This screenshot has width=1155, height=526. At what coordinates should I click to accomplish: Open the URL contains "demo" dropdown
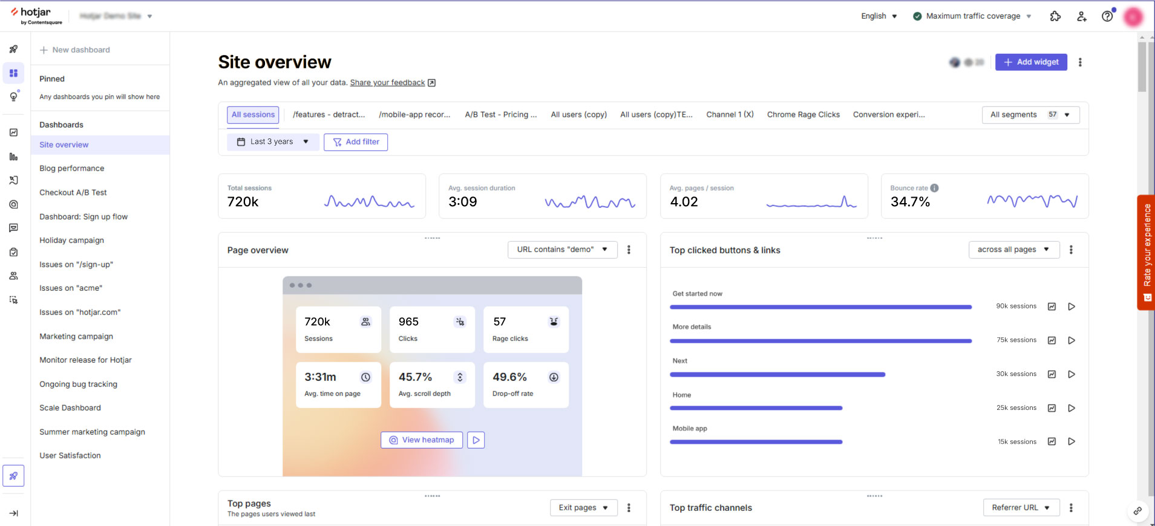click(562, 250)
